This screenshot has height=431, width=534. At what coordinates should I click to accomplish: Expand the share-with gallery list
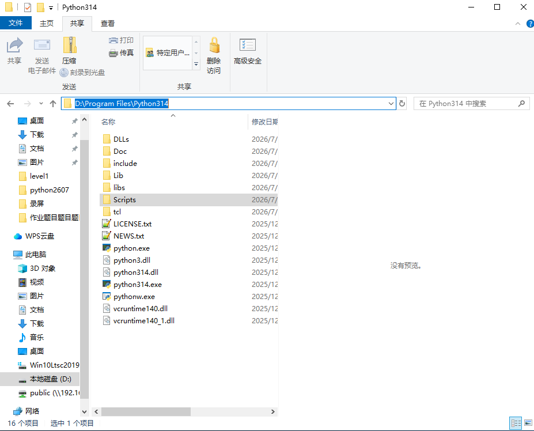[196, 64]
